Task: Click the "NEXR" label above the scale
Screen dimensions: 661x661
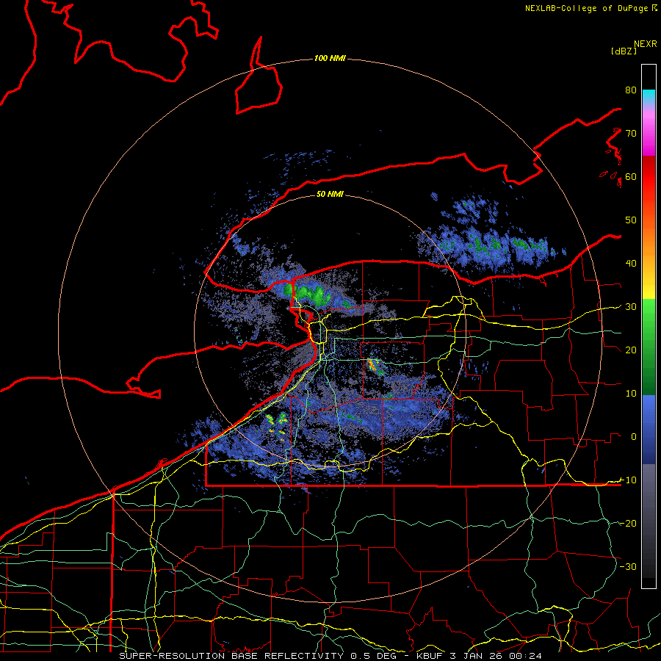Action: pyautogui.click(x=646, y=44)
